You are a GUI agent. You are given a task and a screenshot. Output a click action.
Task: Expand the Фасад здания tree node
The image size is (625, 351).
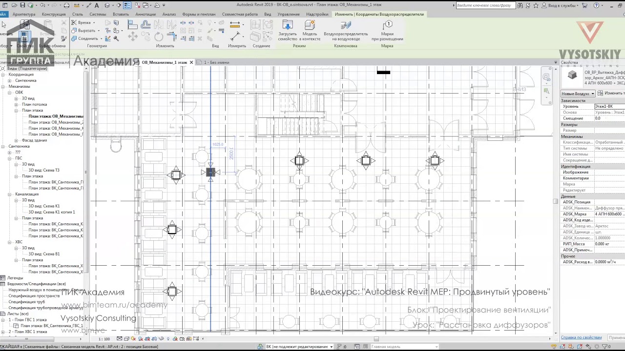click(x=16, y=140)
